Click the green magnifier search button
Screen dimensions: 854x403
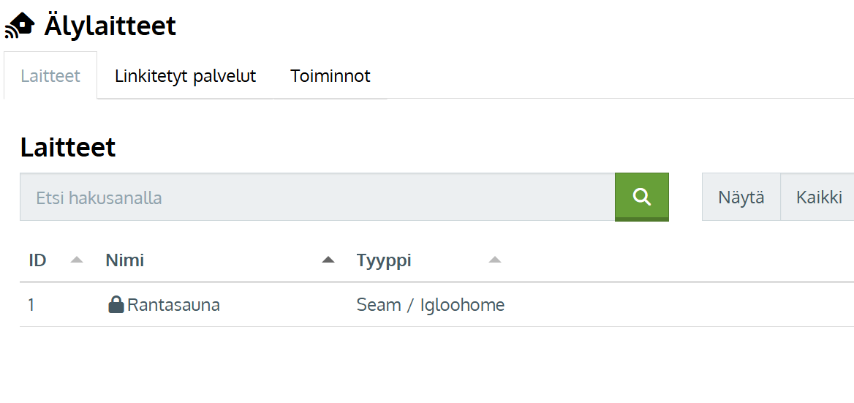(641, 197)
